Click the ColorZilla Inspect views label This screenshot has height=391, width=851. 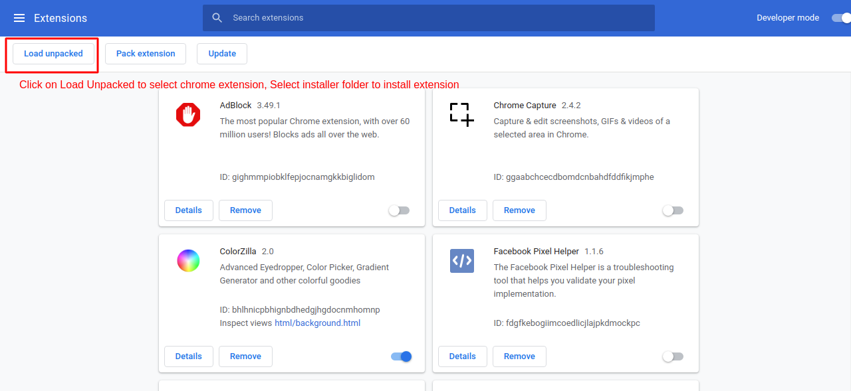[x=246, y=323]
